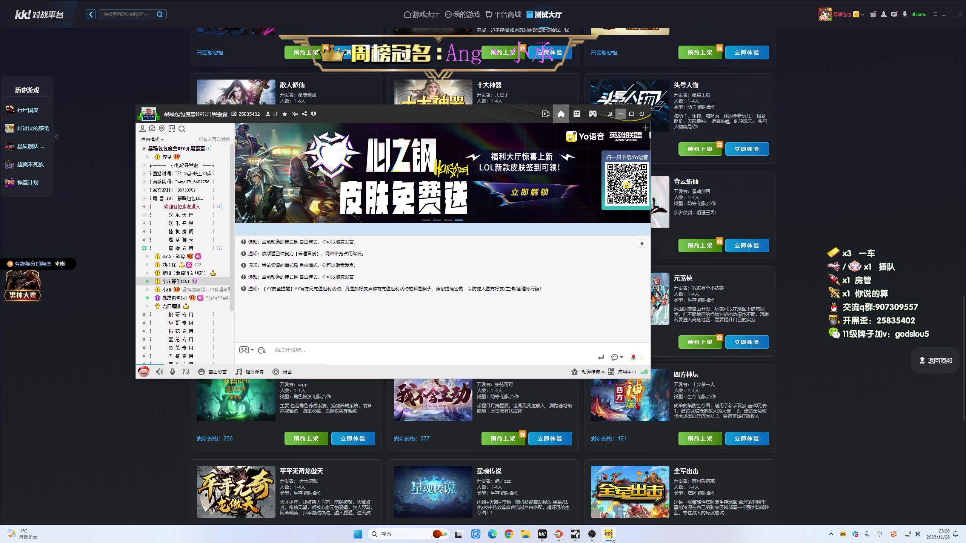Expand the 娱乐开黑 channel
The image size is (966, 543).
[144, 223]
